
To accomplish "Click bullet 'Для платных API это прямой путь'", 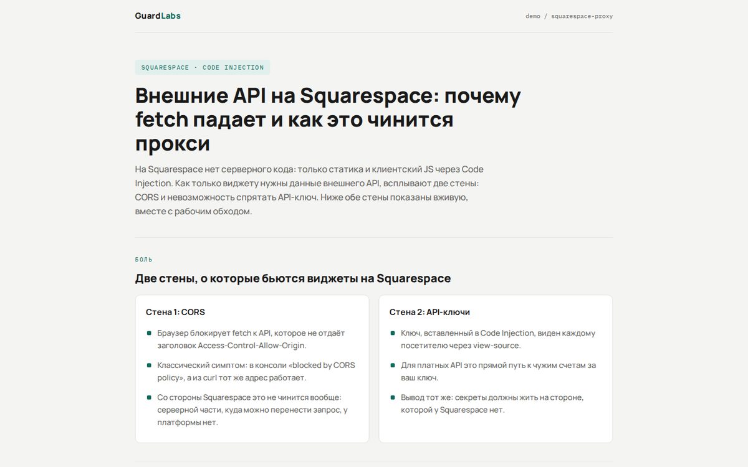I will 496,372.
